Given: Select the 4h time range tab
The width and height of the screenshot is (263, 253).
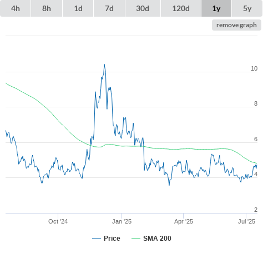Looking at the screenshot, I should 16,8.
